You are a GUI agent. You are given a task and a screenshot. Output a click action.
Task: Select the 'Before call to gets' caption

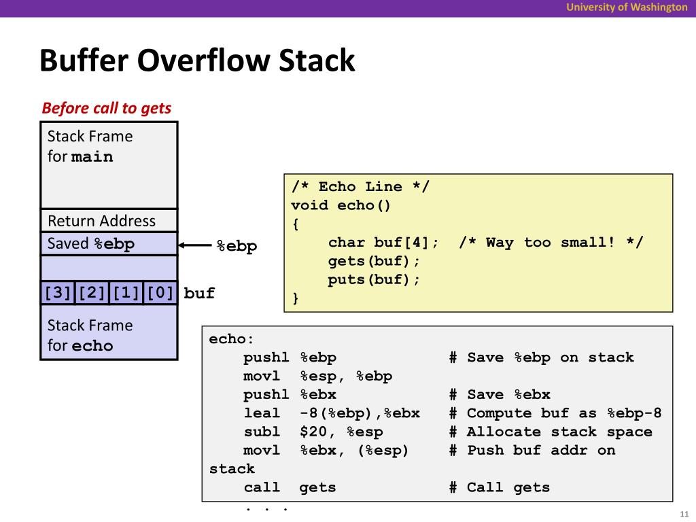(x=107, y=108)
